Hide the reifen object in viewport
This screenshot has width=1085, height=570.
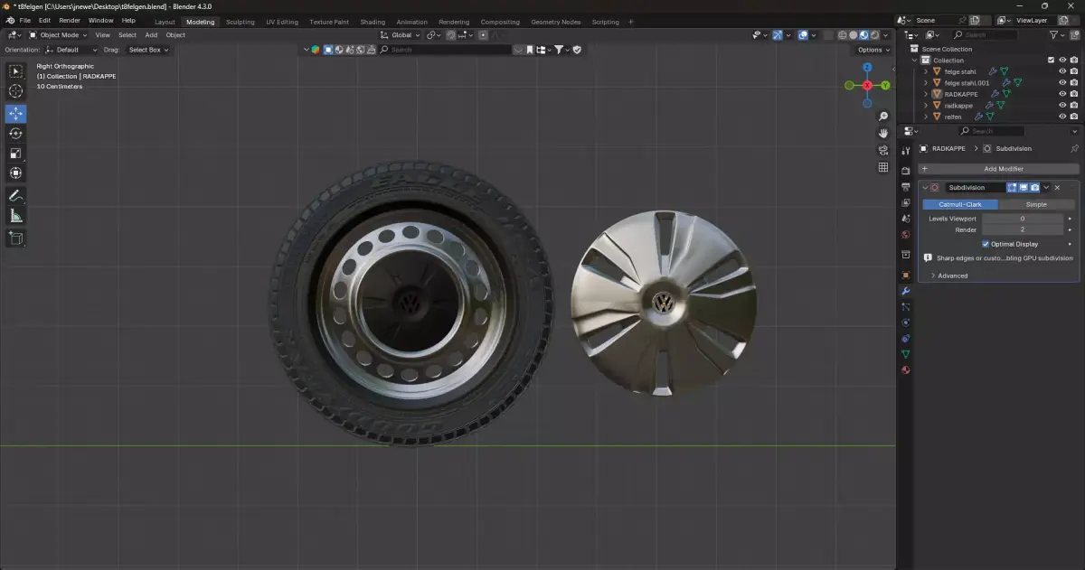[x=1062, y=117]
